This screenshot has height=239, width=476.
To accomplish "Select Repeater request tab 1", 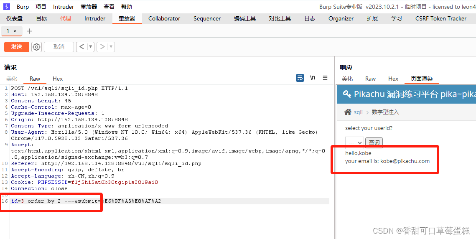I will (x=8, y=31).
